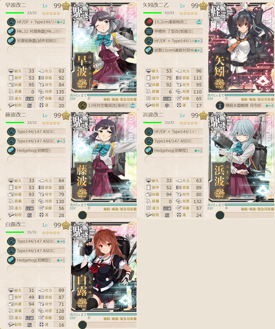Select 試製15cm9連装対潜噴進砲 on 矢矧
This screenshot has height=329, width=275.
(174, 50)
